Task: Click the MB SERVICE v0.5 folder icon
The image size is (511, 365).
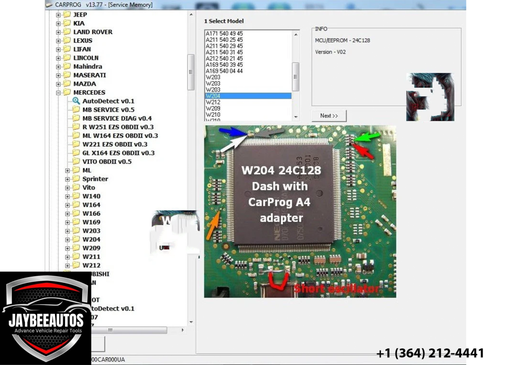Action: point(76,109)
